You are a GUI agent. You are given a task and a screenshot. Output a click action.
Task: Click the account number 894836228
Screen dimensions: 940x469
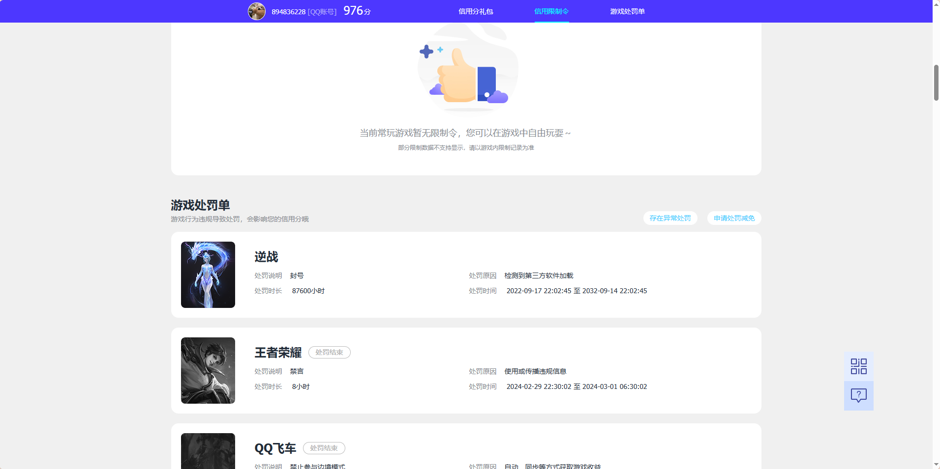tap(288, 12)
